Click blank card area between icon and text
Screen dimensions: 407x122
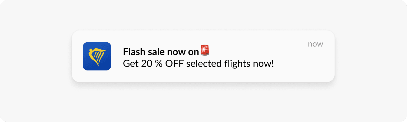coord(117,56)
